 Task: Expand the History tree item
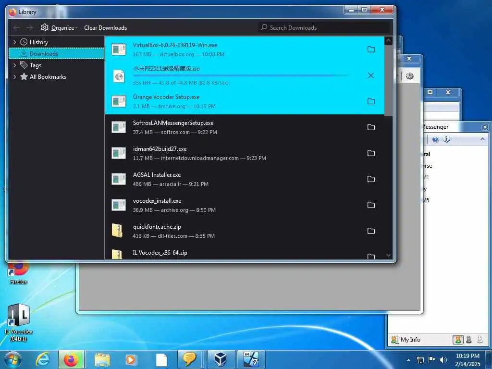(15, 42)
